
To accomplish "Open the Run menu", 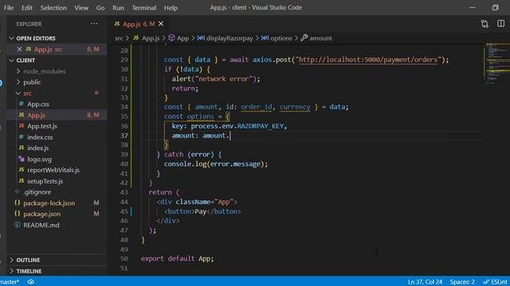I will 118,7.
